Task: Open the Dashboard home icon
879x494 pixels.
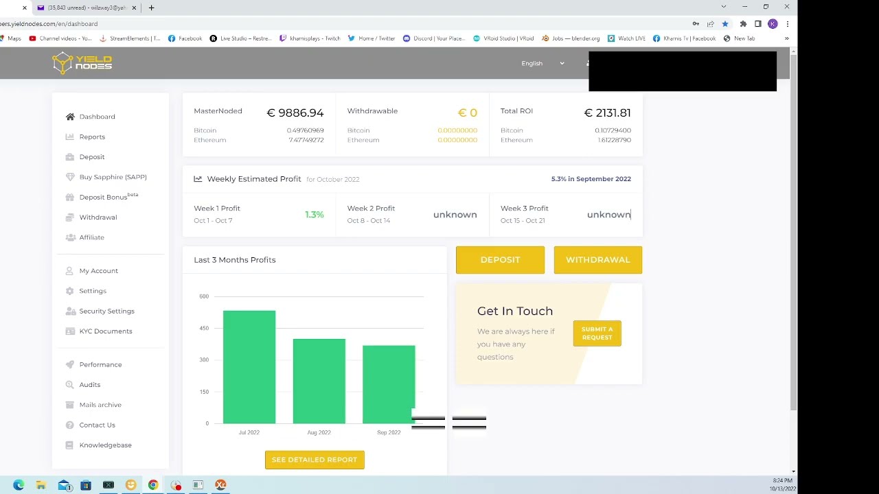Action: (70, 117)
